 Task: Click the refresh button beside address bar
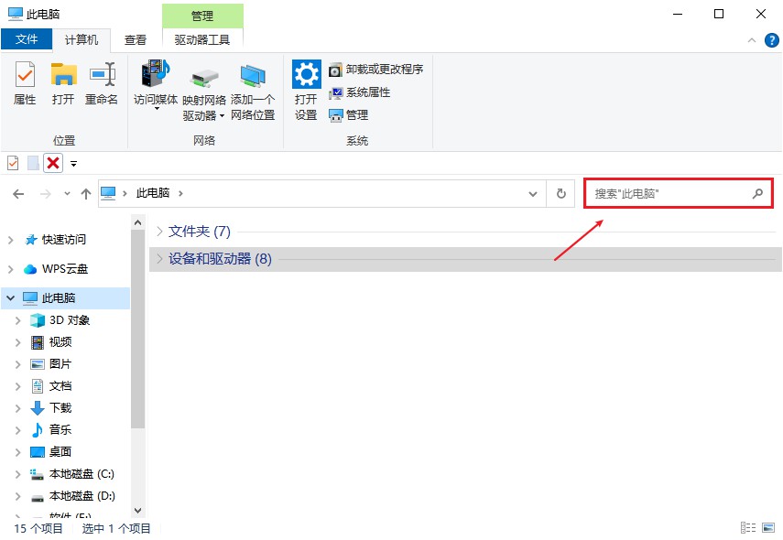[560, 194]
